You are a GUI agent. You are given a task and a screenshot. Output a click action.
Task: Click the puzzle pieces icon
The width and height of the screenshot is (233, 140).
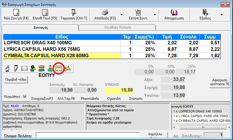[x=33, y=68]
